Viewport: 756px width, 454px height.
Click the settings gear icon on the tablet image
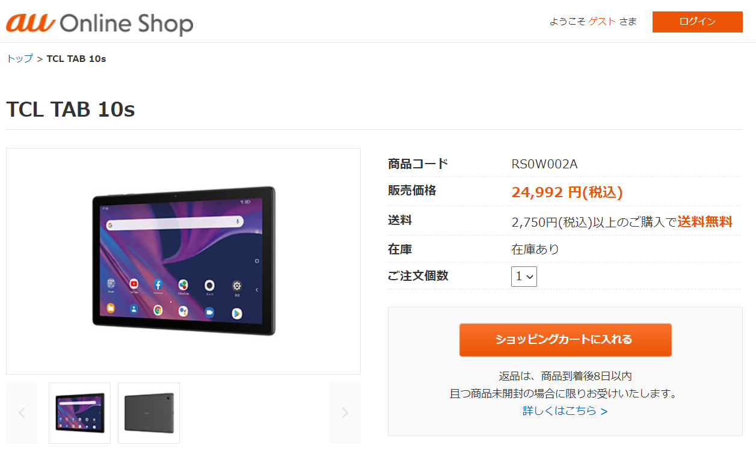[x=238, y=286]
